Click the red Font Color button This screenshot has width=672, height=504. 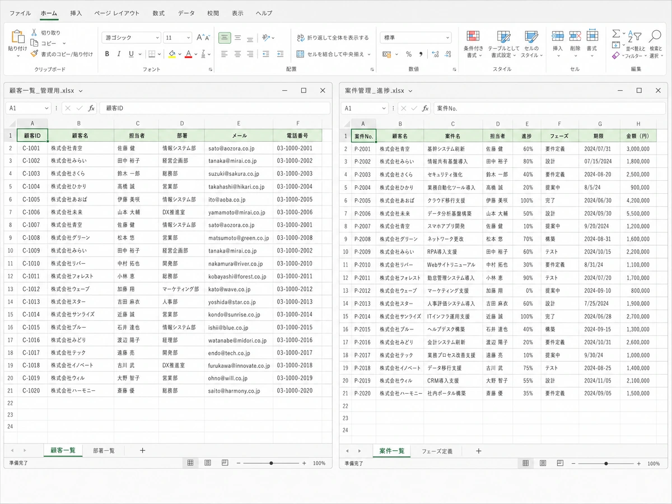(189, 54)
